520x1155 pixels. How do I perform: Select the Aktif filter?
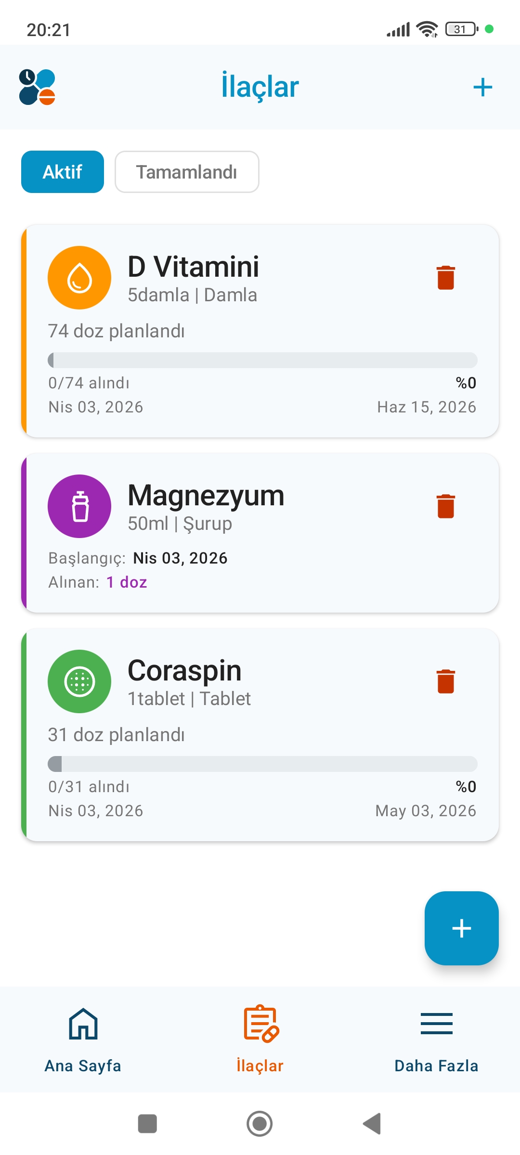click(x=63, y=172)
